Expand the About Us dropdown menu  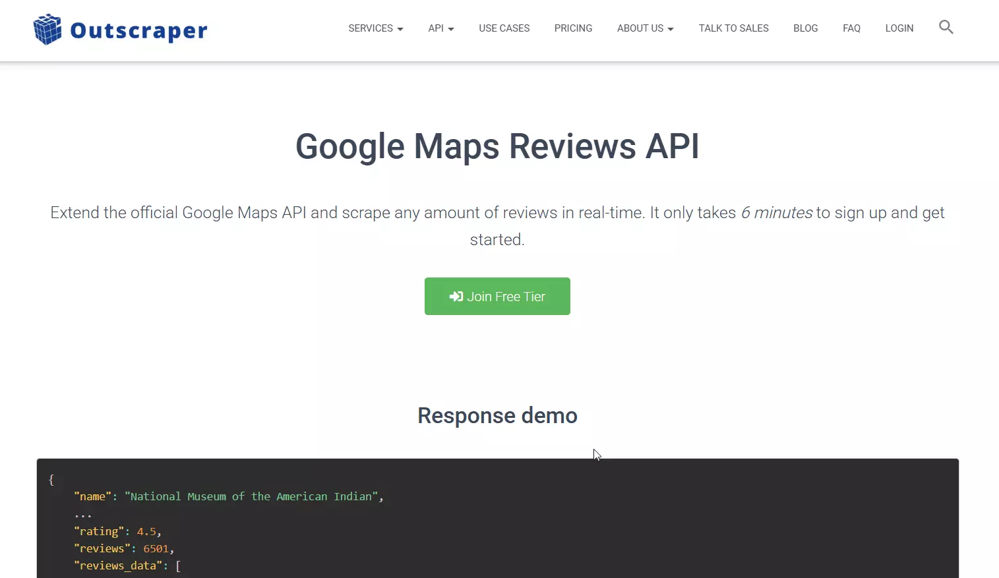(x=645, y=28)
